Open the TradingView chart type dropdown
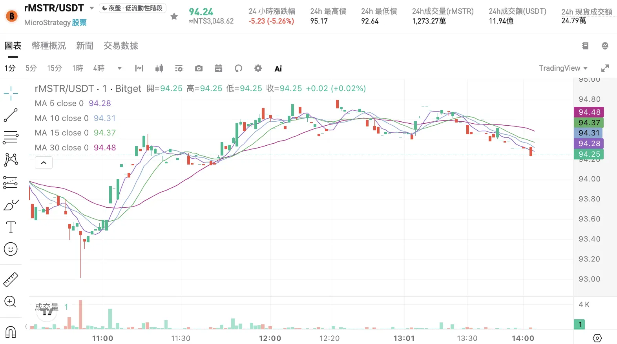617x344 pixels. [x=563, y=68]
